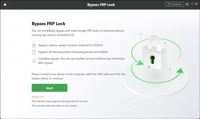200x119 pixels.
Task: Click the keyhole on the padlock
Action: pyautogui.click(x=152, y=59)
